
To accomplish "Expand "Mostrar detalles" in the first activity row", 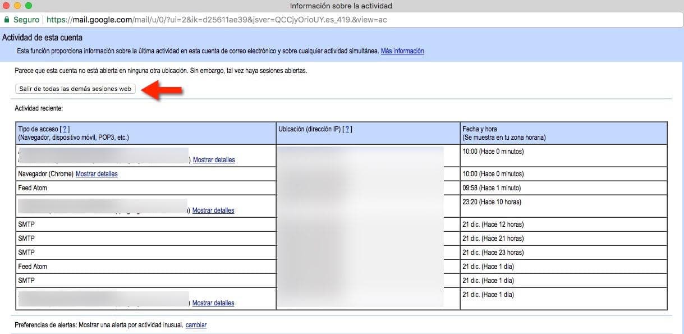I will 214,160.
